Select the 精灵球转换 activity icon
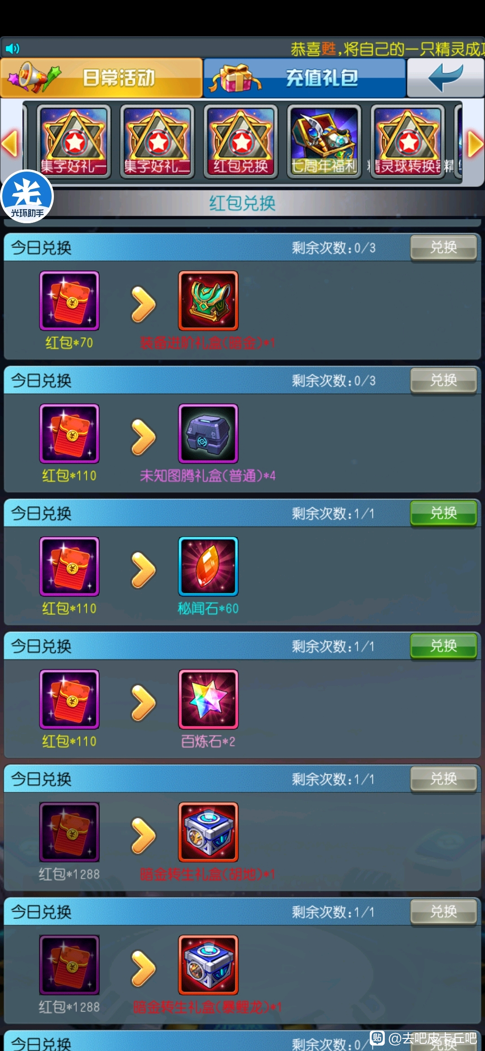This screenshot has width=485, height=1051. tap(408, 141)
